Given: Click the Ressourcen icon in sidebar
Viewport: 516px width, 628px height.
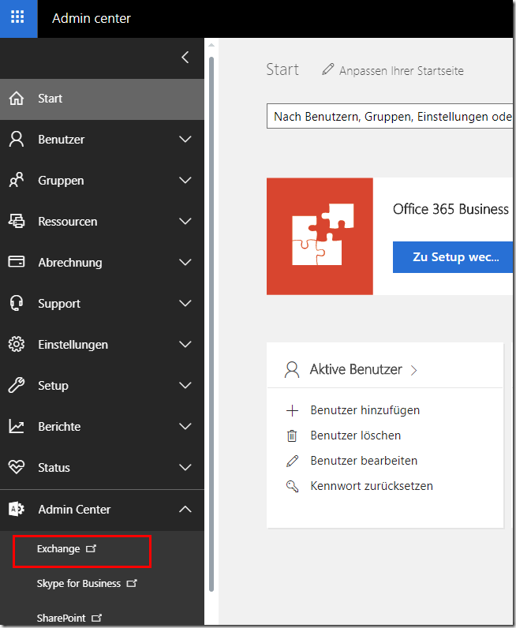Looking at the screenshot, I should click(16, 222).
